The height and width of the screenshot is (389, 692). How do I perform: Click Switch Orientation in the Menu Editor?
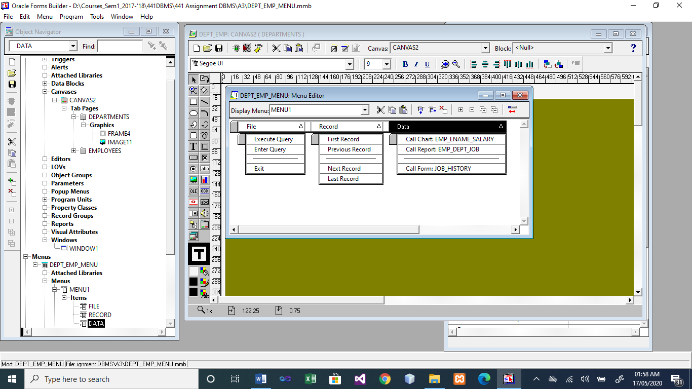click(x=512, y=110)
